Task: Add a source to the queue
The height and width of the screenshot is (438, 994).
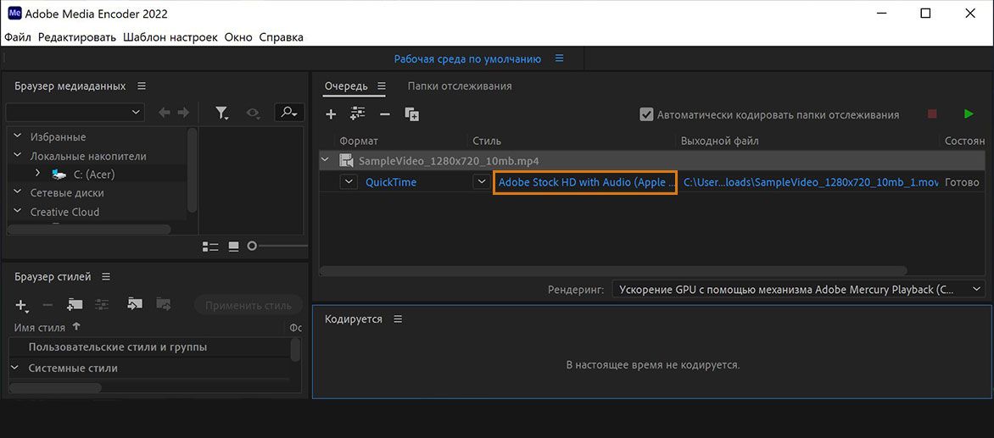Action: 332,114
